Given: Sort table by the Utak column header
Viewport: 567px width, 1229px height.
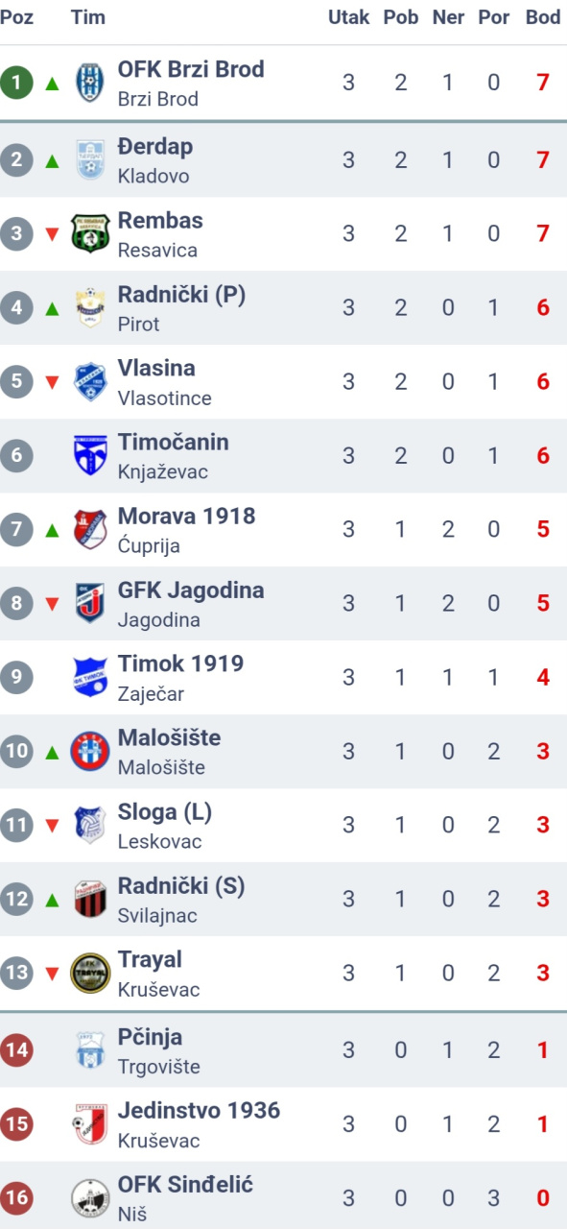Looking at the screenshot, I should [348, 17].
